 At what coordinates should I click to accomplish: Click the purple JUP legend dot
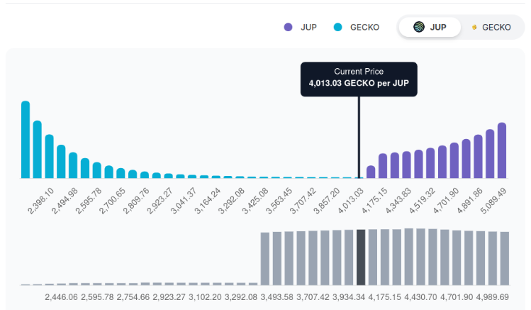pyautogui.click(x=289, y=27)
